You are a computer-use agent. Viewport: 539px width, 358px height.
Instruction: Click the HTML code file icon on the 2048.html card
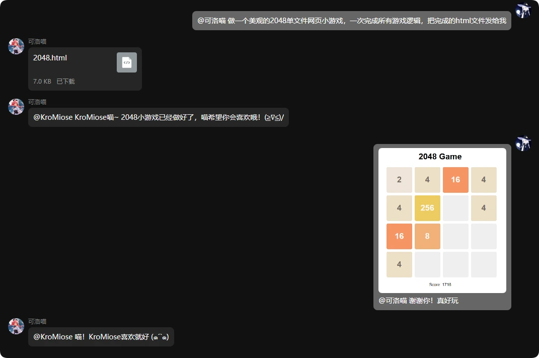(126, 62)
